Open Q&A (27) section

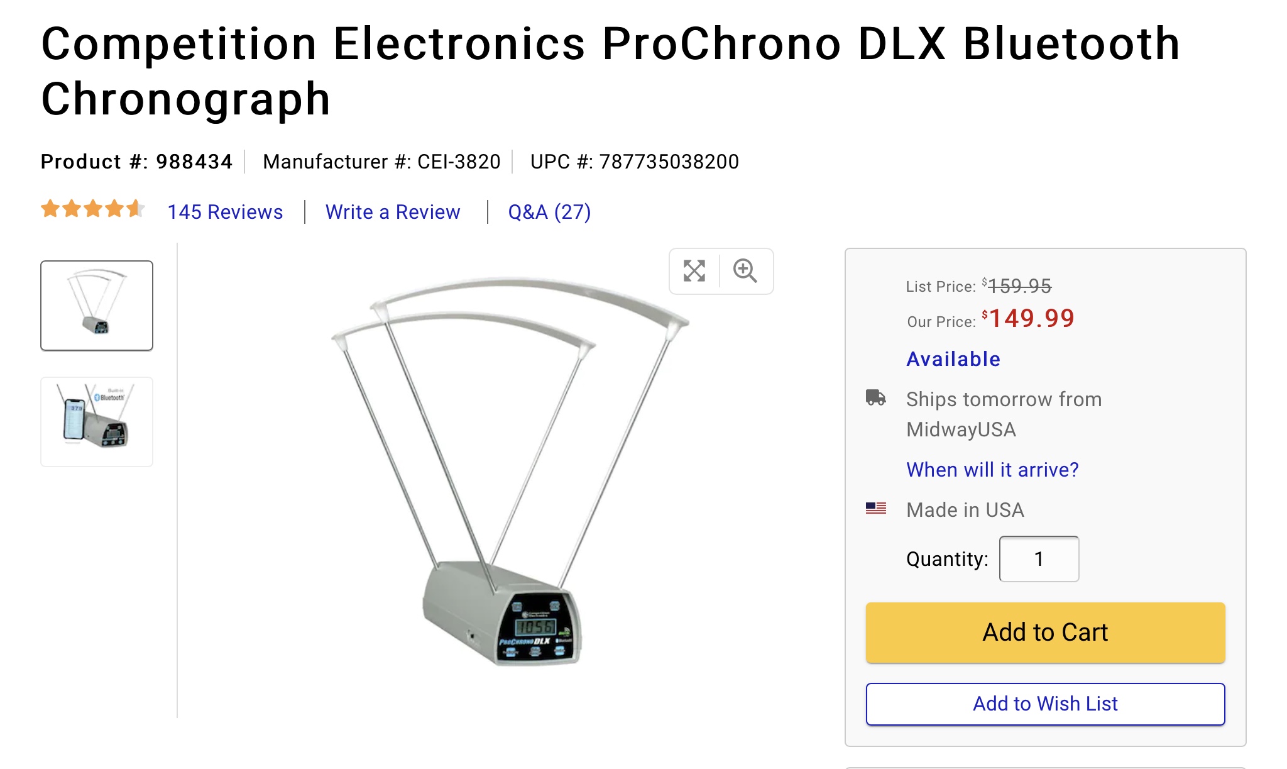549,212
